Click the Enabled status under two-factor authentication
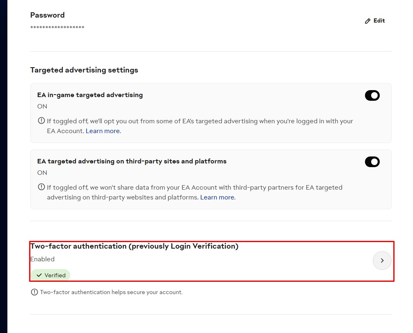Viewport: 413px width, 333px height. [42, 259]
